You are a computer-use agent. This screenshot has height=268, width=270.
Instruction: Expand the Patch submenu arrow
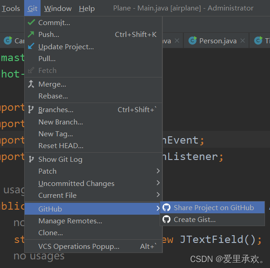(x=158, y=171)
